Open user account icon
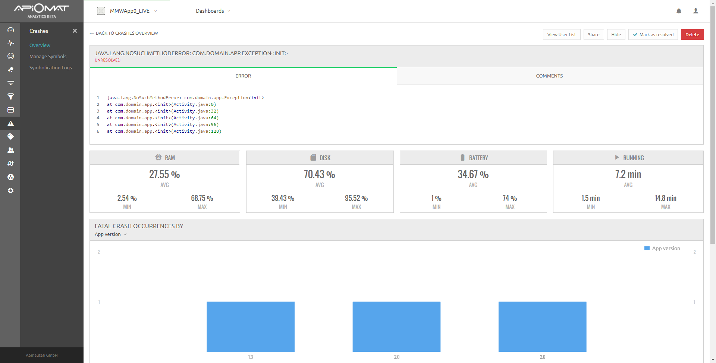 point(695,11)
